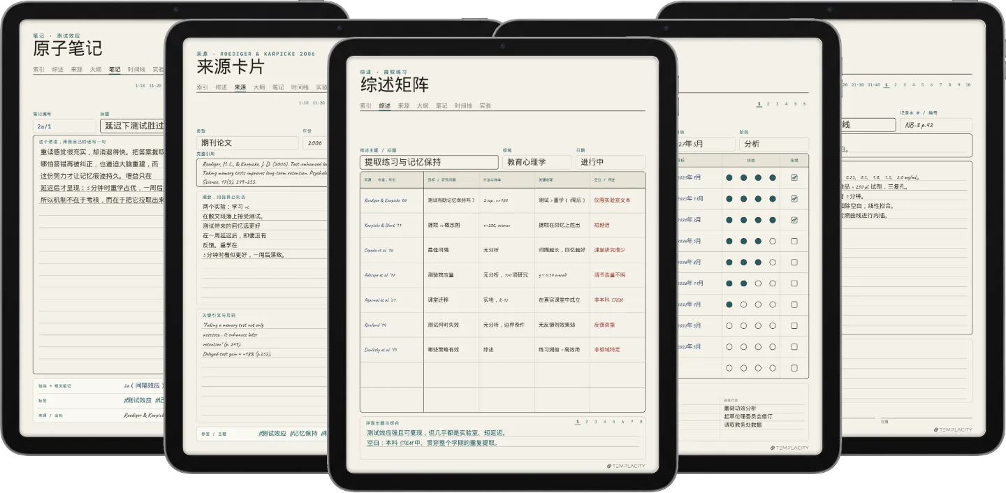Viewport: 1006px width, 493px height.
Task: Switch to the 大纲 tab under 综述矩阵
Action: tap(423, 106)
